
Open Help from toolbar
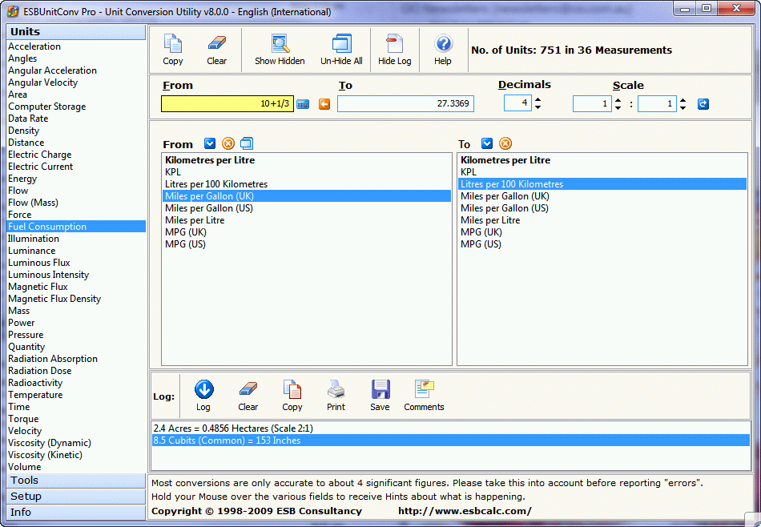tap(443, 50)
